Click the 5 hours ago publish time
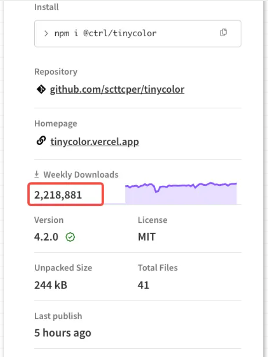 [63, 333]
